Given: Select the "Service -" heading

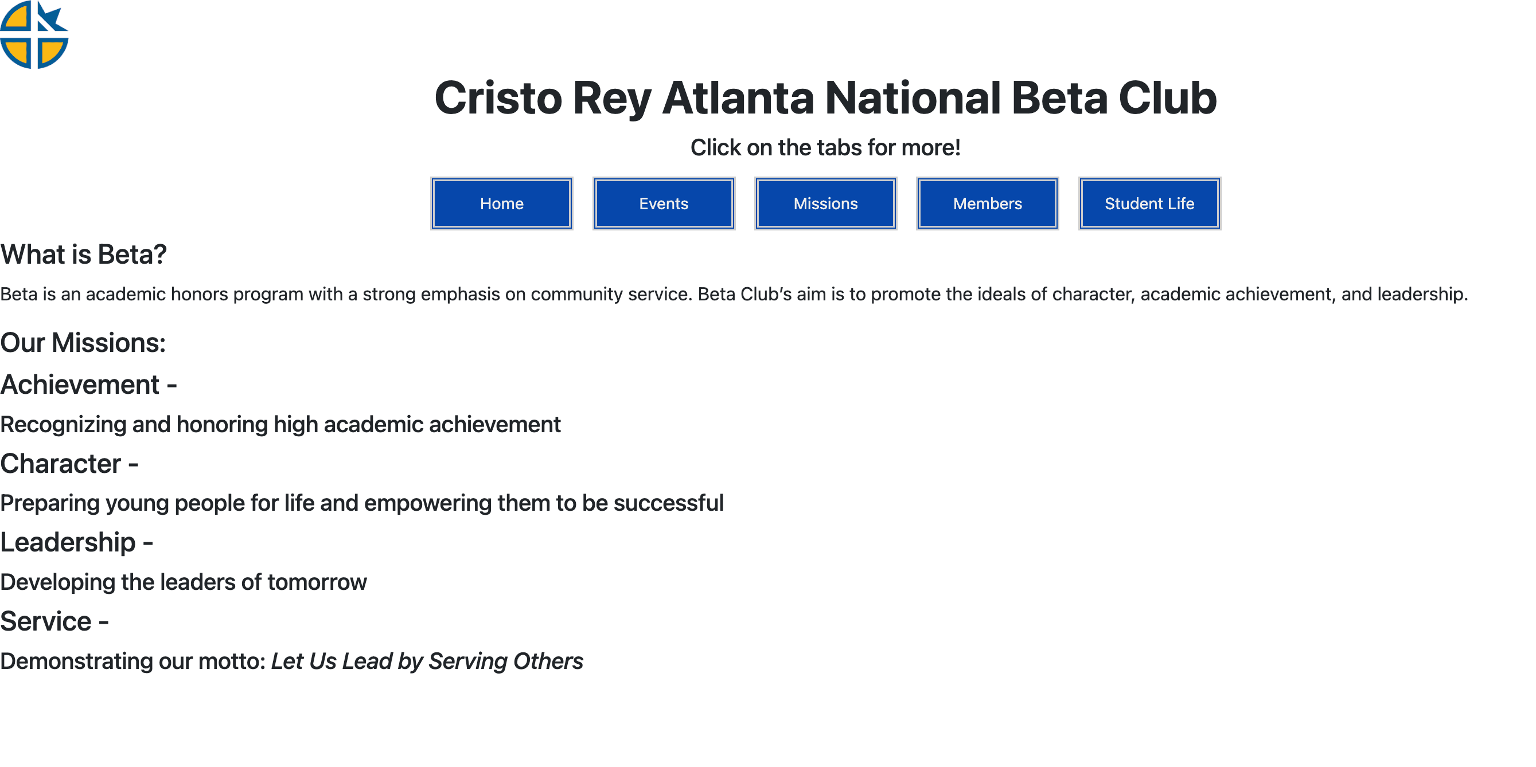Looking at the screenshot, I should click(54, 622).
